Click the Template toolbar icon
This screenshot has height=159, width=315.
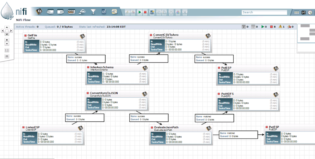[104, 12]
